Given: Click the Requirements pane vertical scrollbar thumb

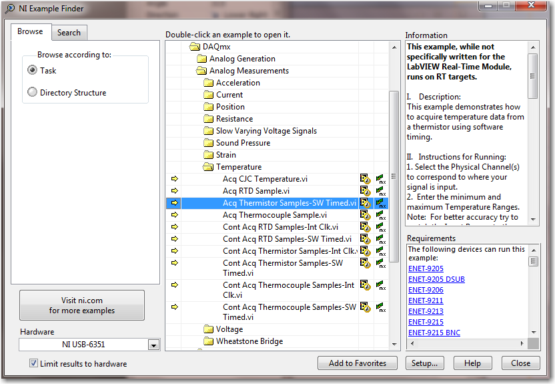Looking at the screenshot, I should click(534, 261).
